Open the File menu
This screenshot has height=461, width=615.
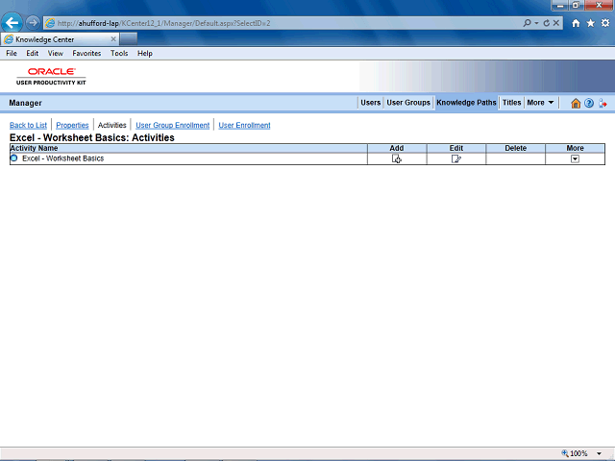tap(12, 54)
